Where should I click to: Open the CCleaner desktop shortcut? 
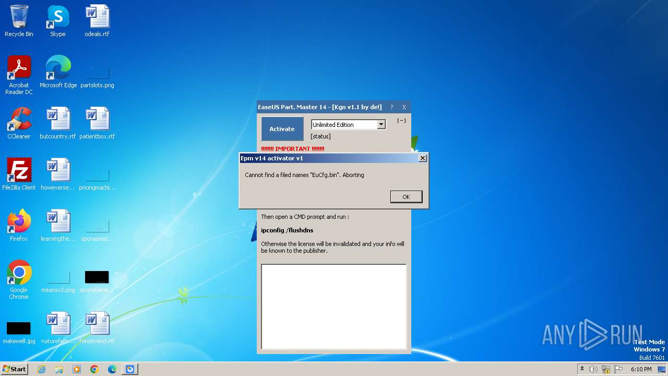(19, 123)
